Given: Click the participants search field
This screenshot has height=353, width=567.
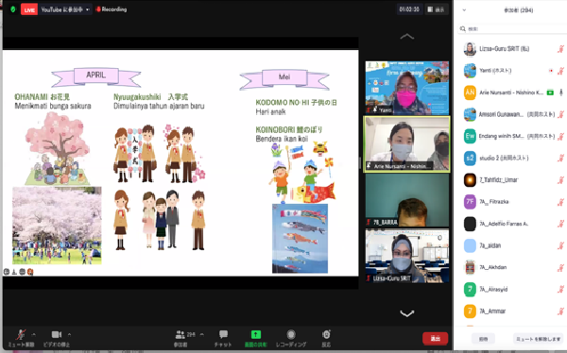Looking at the screenshot, I should click(512, 29).
